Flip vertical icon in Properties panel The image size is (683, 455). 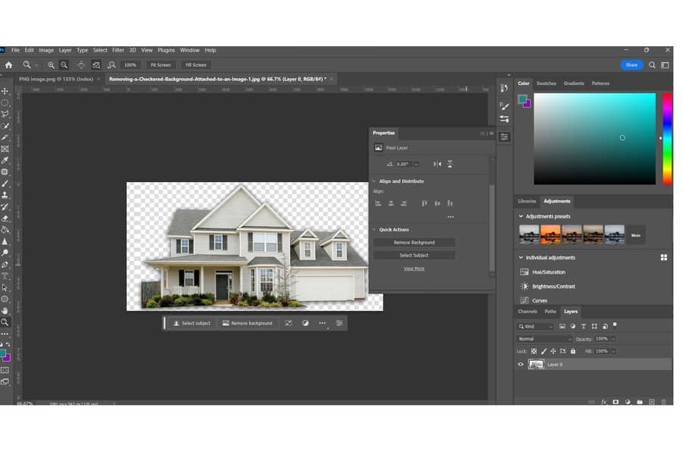tap(450, 164)
